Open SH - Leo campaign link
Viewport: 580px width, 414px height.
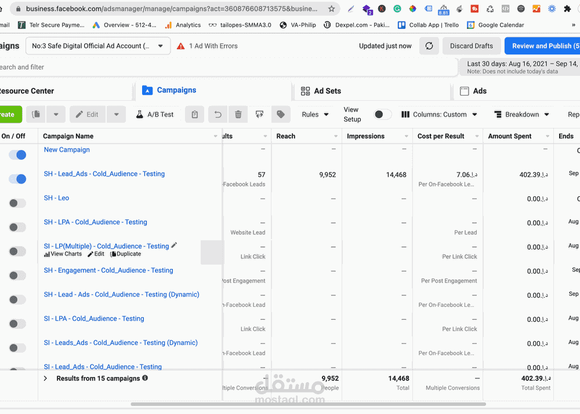[57, 198]
